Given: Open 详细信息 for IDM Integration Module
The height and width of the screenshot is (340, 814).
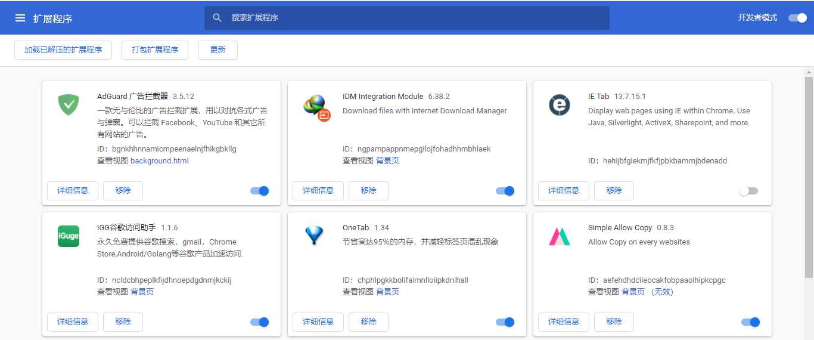Looking at the screenshot, I should pos(318,191).
